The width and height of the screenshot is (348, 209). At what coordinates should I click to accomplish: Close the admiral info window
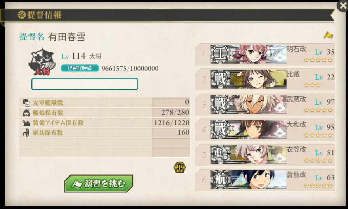[343, 5]
